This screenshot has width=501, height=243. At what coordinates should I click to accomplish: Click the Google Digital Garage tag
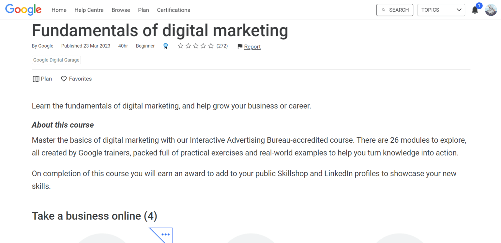pos(56,60)
